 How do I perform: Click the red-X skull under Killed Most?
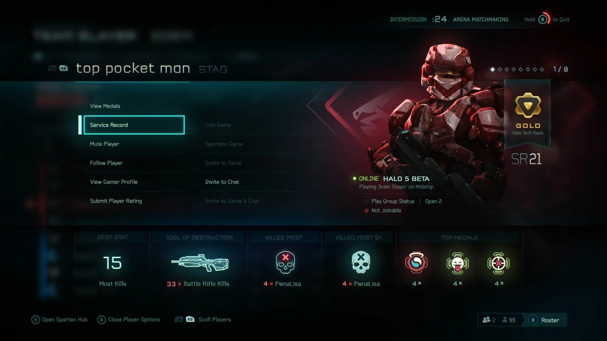click(285, 262)
